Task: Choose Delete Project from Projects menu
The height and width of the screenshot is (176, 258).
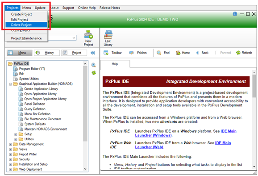Action: [x=26, y=25]
